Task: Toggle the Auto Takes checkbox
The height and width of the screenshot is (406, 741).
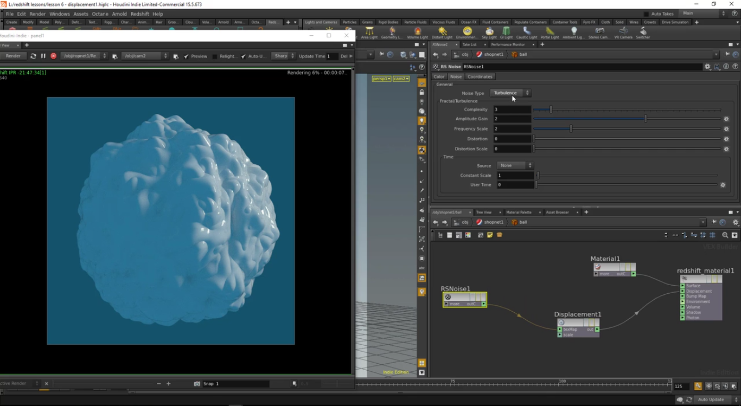Action: tap(646, 14)
